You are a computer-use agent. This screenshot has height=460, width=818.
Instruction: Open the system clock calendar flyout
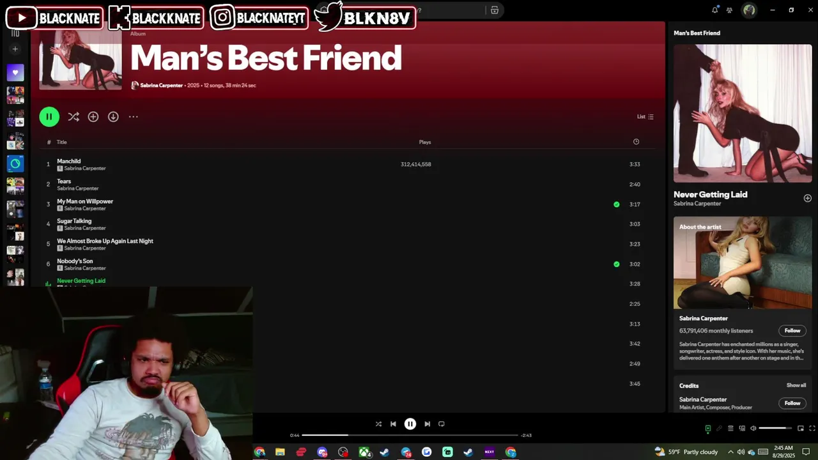(783, 452)
